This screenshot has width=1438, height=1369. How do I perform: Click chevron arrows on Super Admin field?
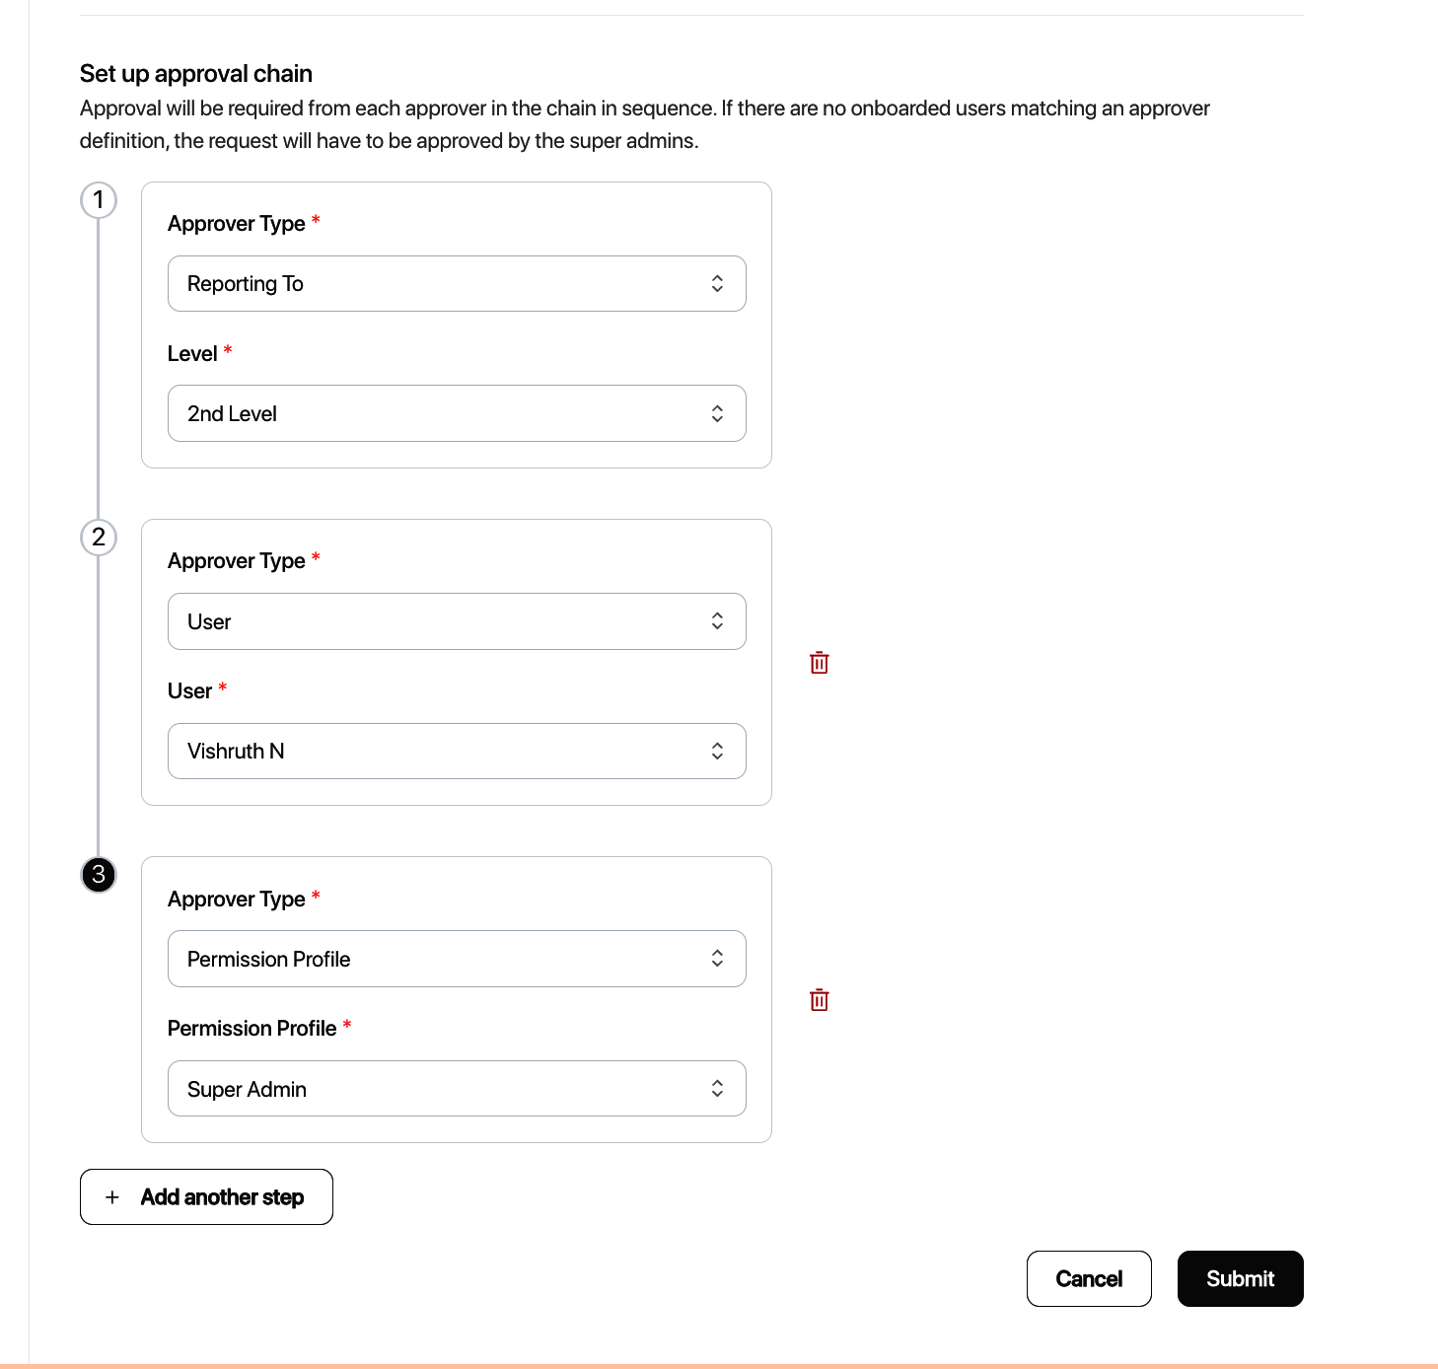click(717, 1089)
